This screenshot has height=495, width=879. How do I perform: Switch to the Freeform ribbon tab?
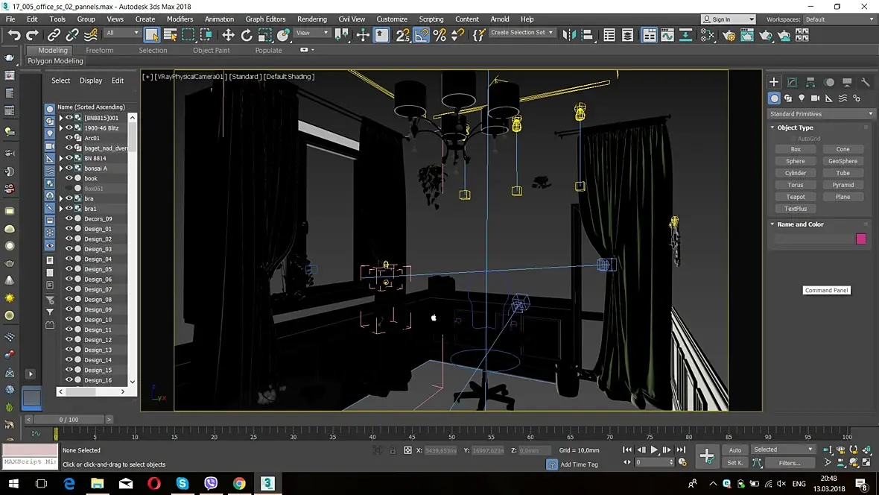(99, 50)
